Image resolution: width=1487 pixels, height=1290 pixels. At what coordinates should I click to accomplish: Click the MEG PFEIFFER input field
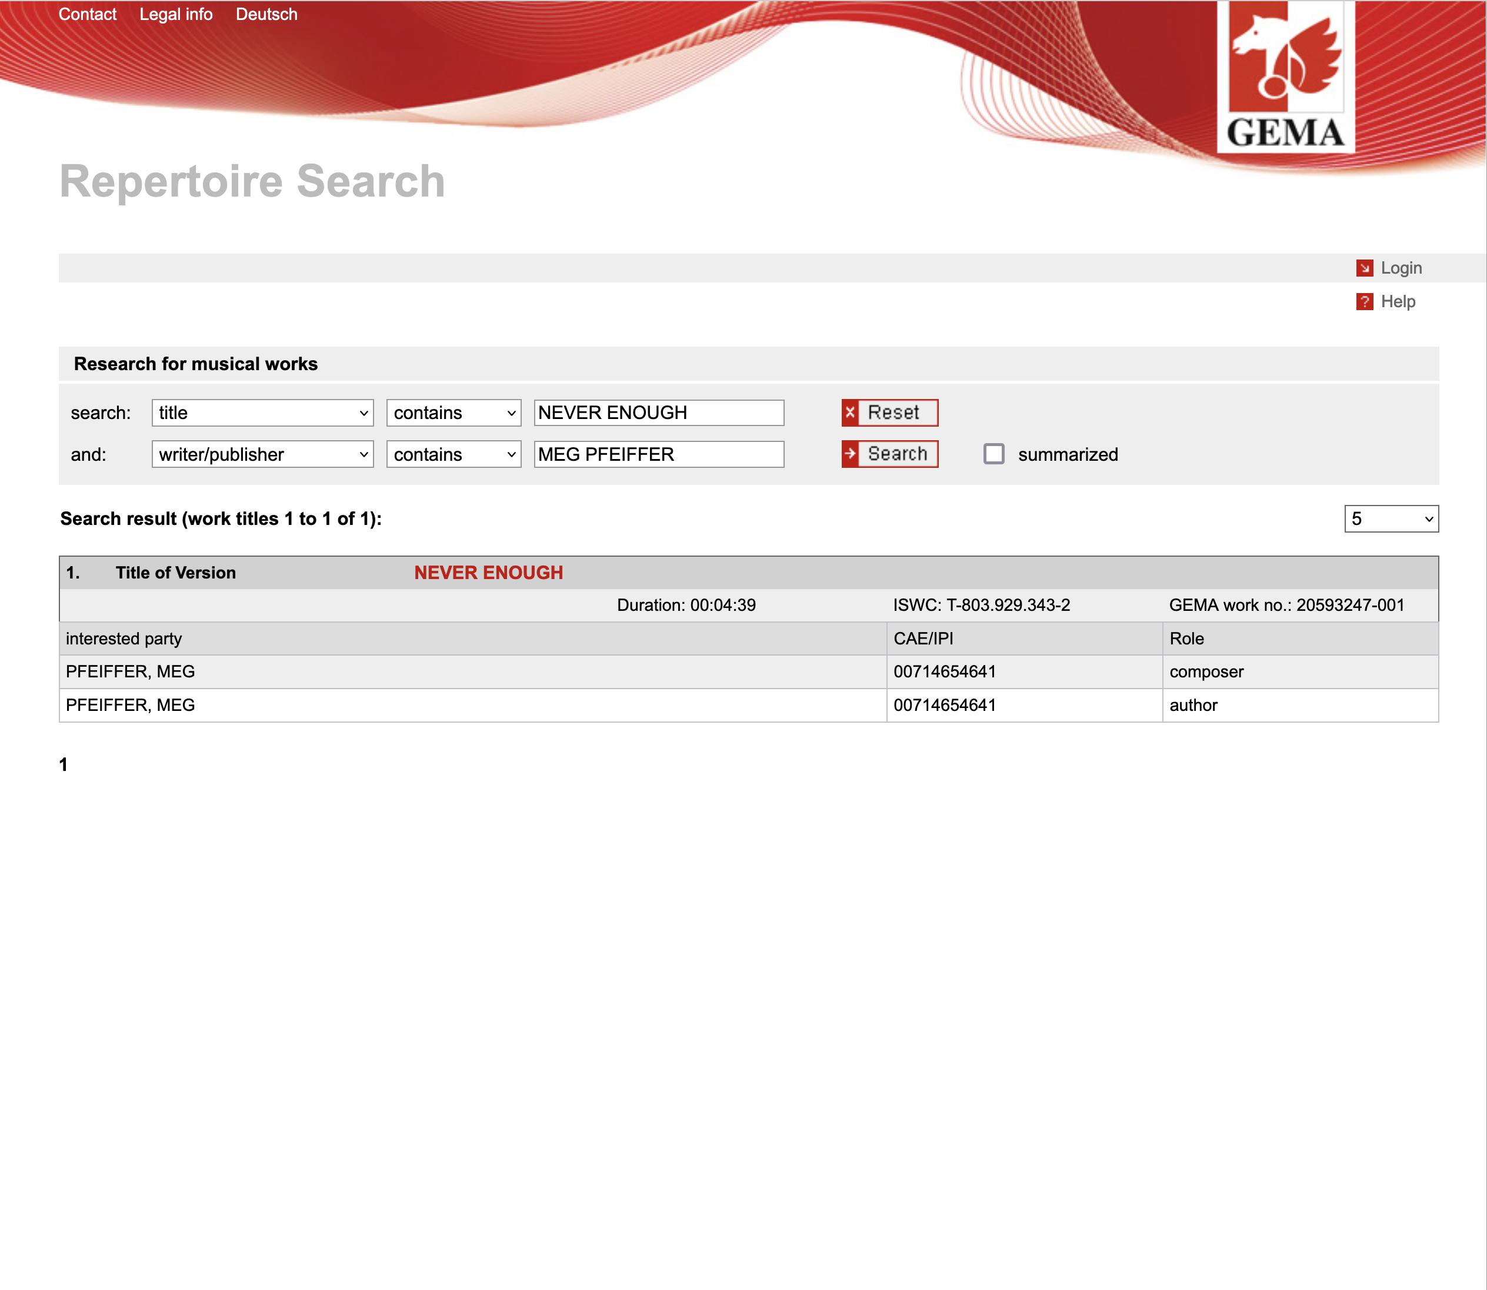[658, 454]
